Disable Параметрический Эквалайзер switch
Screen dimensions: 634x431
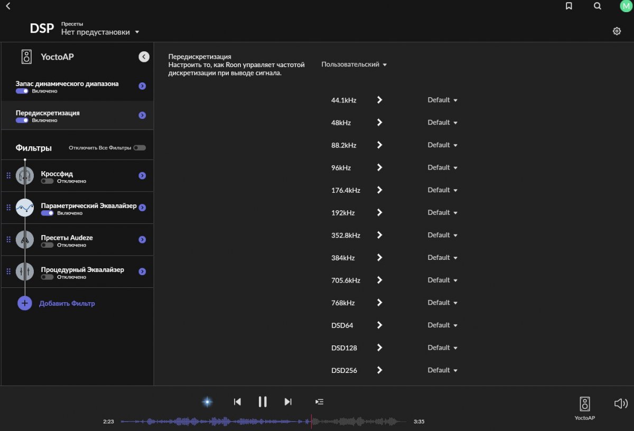[47, 213]
